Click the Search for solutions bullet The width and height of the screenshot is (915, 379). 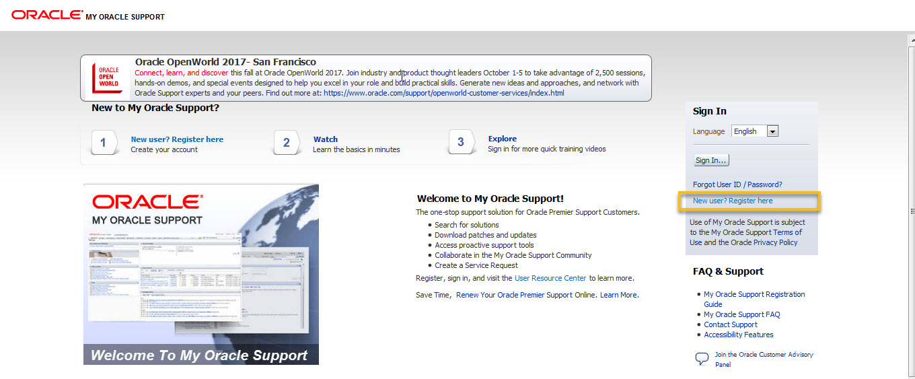coord(467,225)
